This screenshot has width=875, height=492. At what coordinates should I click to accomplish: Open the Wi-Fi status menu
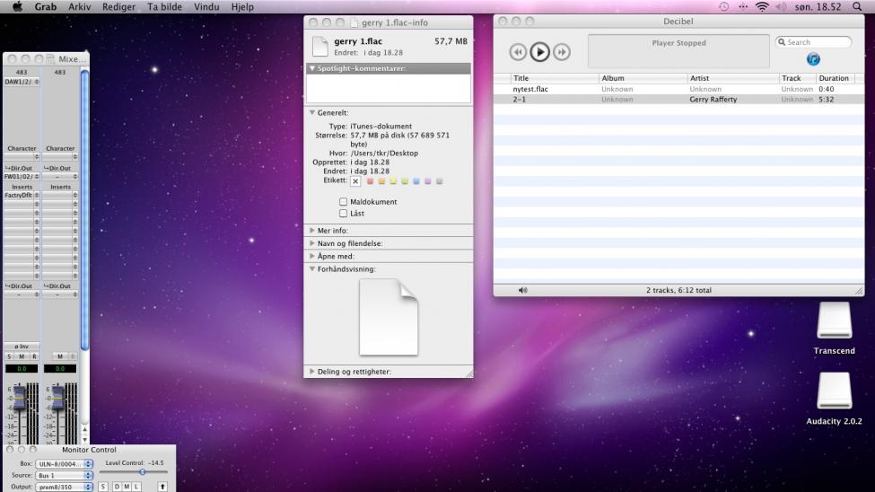pyautogui.click(x=762, y=6)
